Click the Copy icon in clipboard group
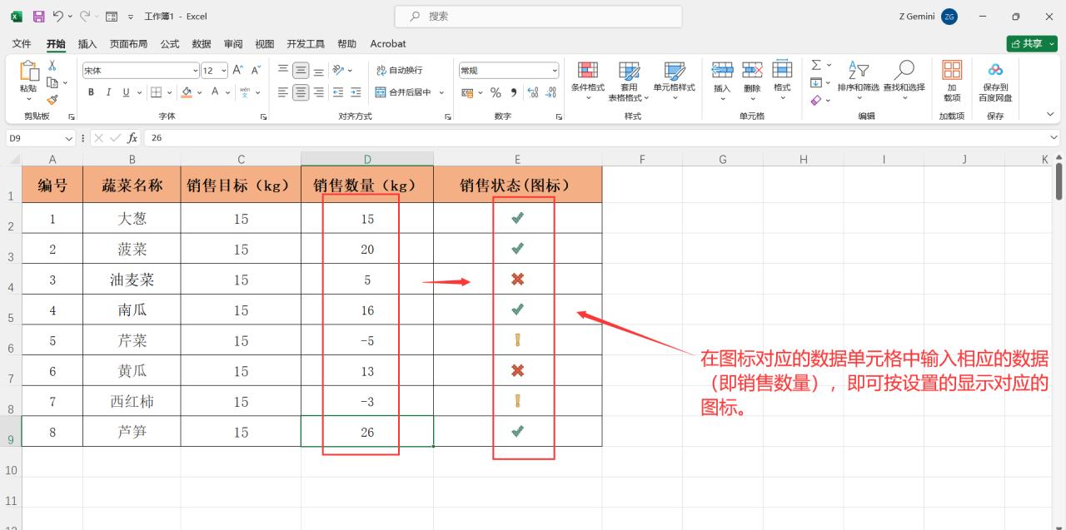 [52, 82]
